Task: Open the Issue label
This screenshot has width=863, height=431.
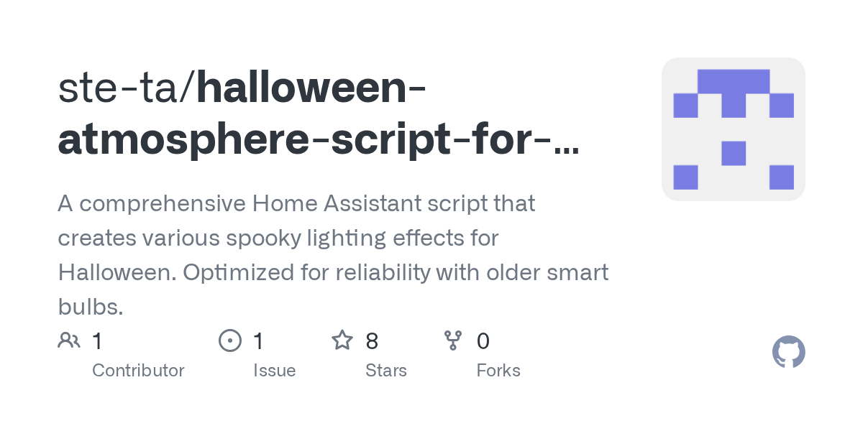Action: [274, 371]
